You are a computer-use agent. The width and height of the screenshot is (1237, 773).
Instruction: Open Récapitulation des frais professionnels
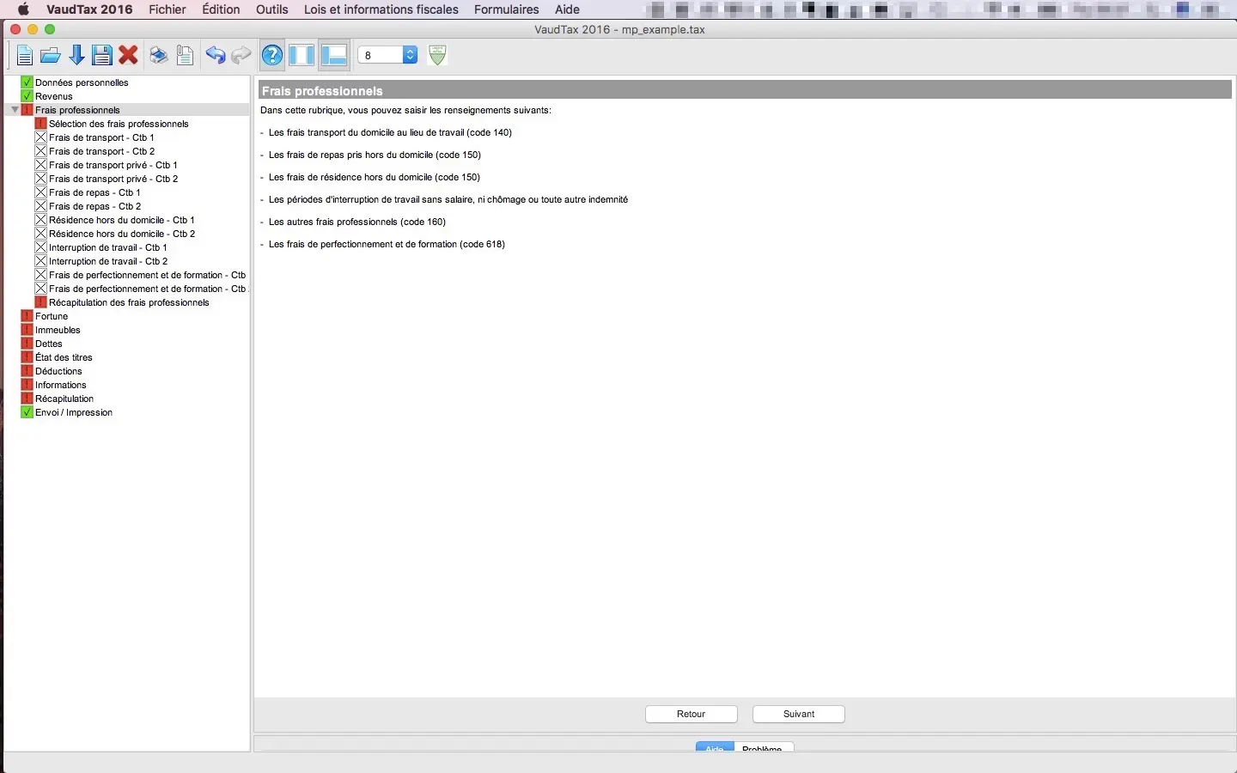(x=129, y=302)
